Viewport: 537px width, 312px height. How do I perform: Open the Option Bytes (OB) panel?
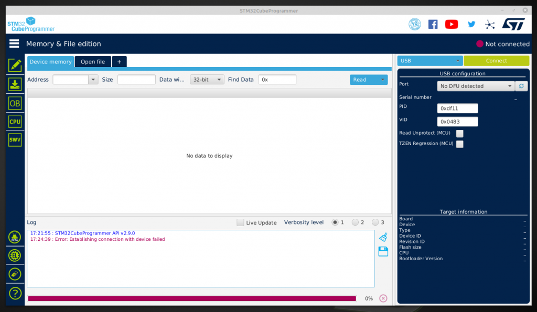coord(15,103)
